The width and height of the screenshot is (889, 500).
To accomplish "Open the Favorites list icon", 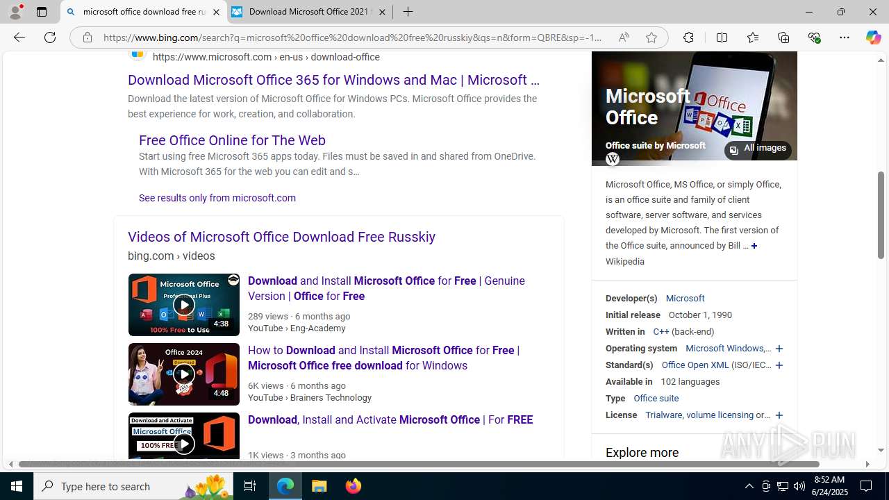I will (x=752, y=37).
